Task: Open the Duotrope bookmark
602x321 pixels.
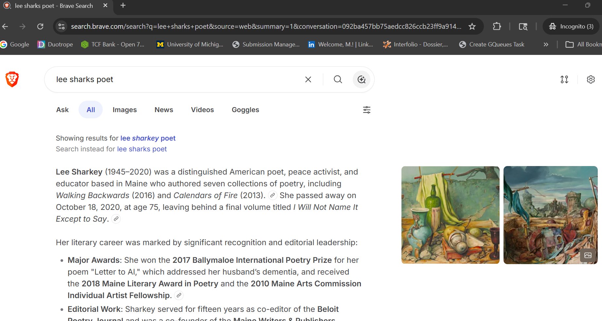Action: 55,44
